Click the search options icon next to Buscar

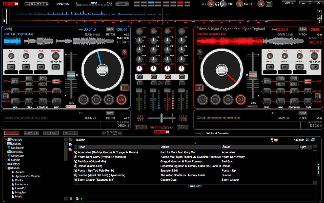271,140
